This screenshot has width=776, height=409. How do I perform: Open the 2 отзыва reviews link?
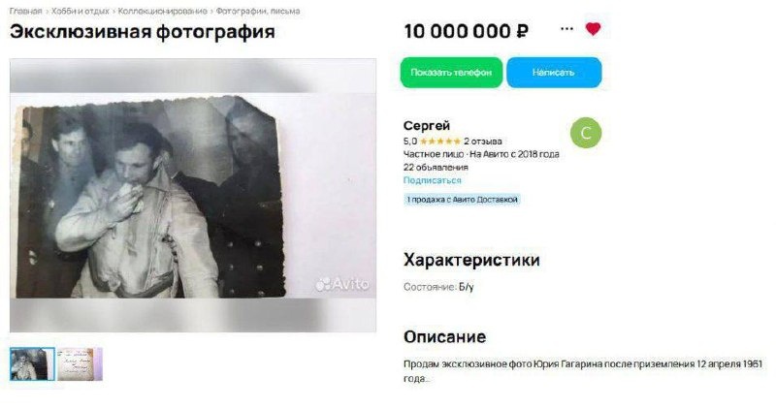point(482,142)
